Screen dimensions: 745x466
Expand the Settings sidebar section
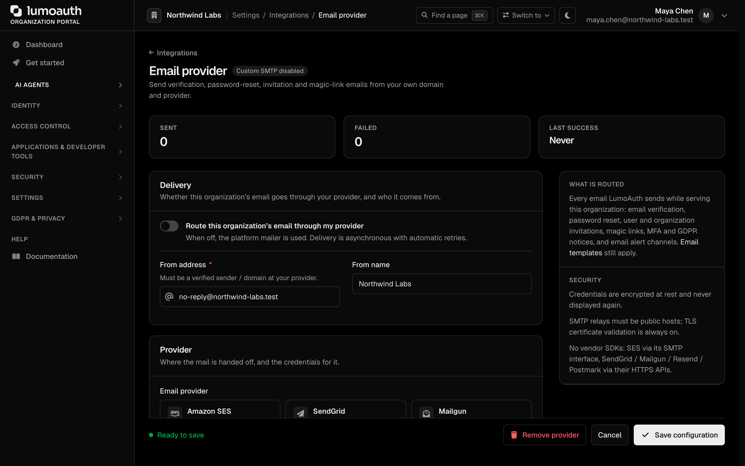[67, 198]
